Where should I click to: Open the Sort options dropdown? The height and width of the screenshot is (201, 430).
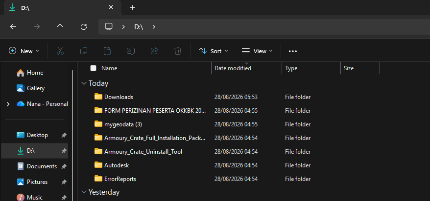[214, 51]
